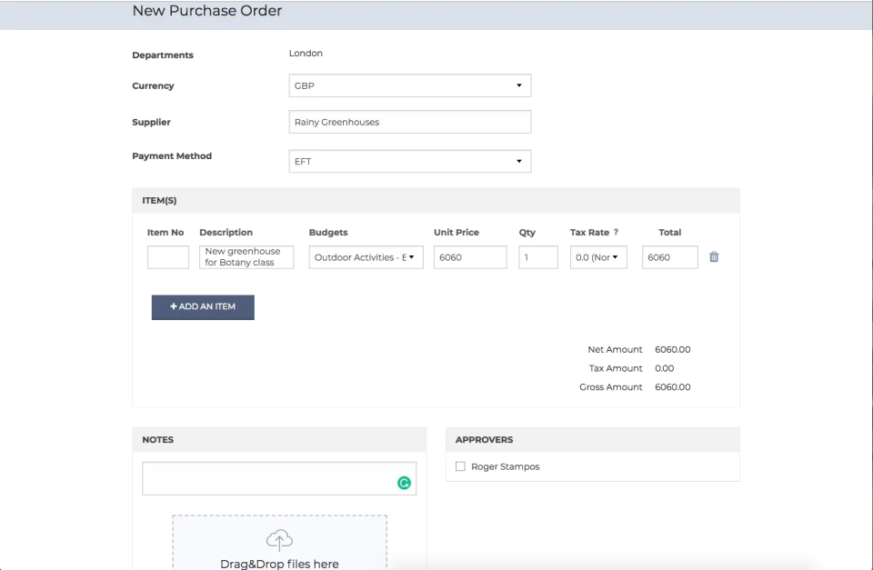Click the item Total field
This screenshot has width=873, height=570.
coord(669,257)
